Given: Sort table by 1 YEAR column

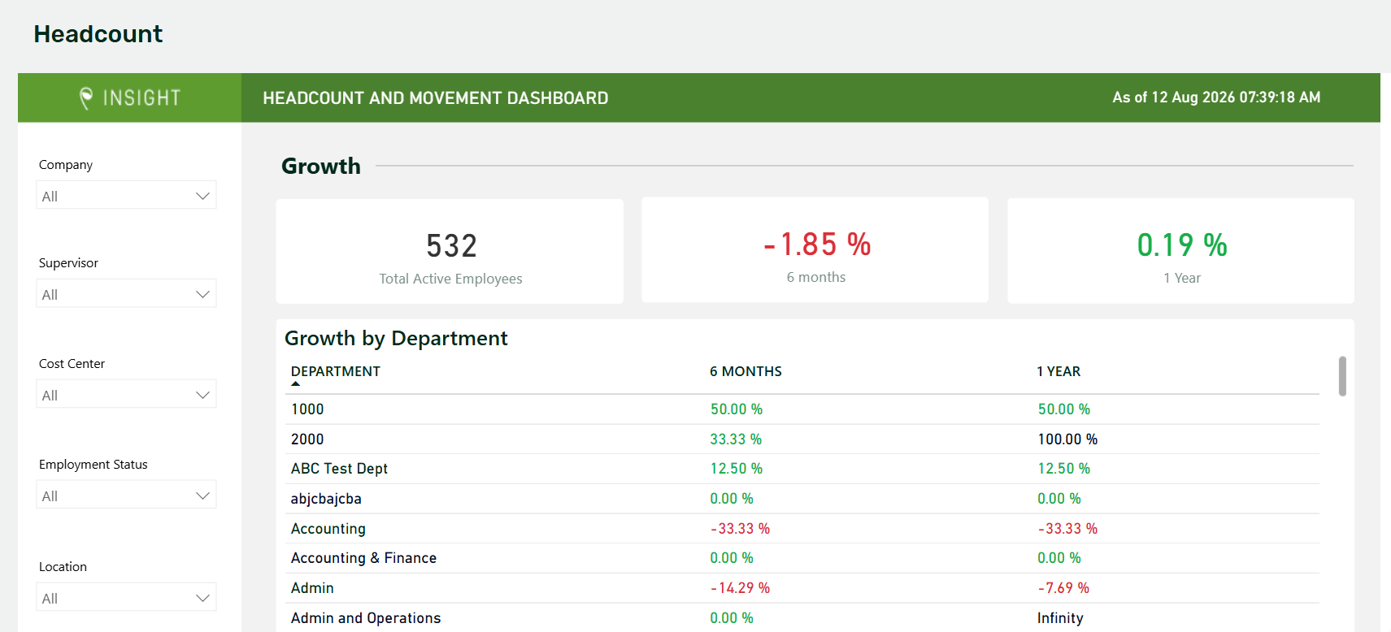Looking at the screenshot, I should coord(1058,371).
